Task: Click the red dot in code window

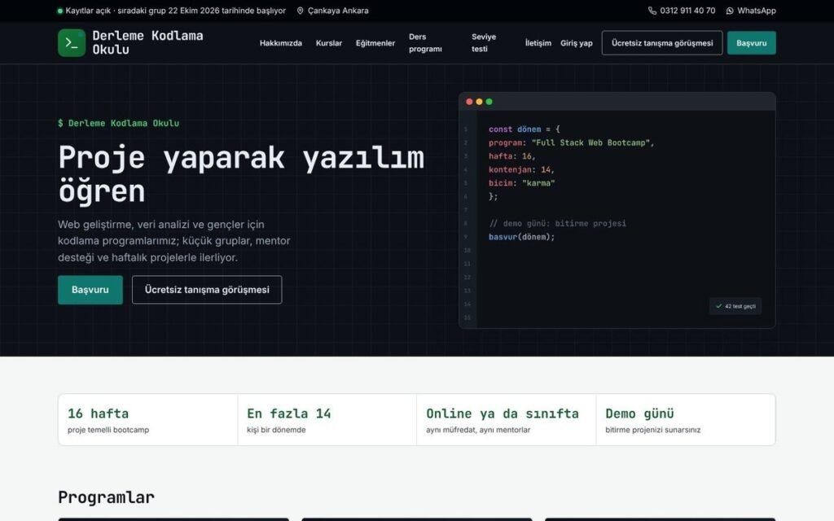Action: pos(469,102)
